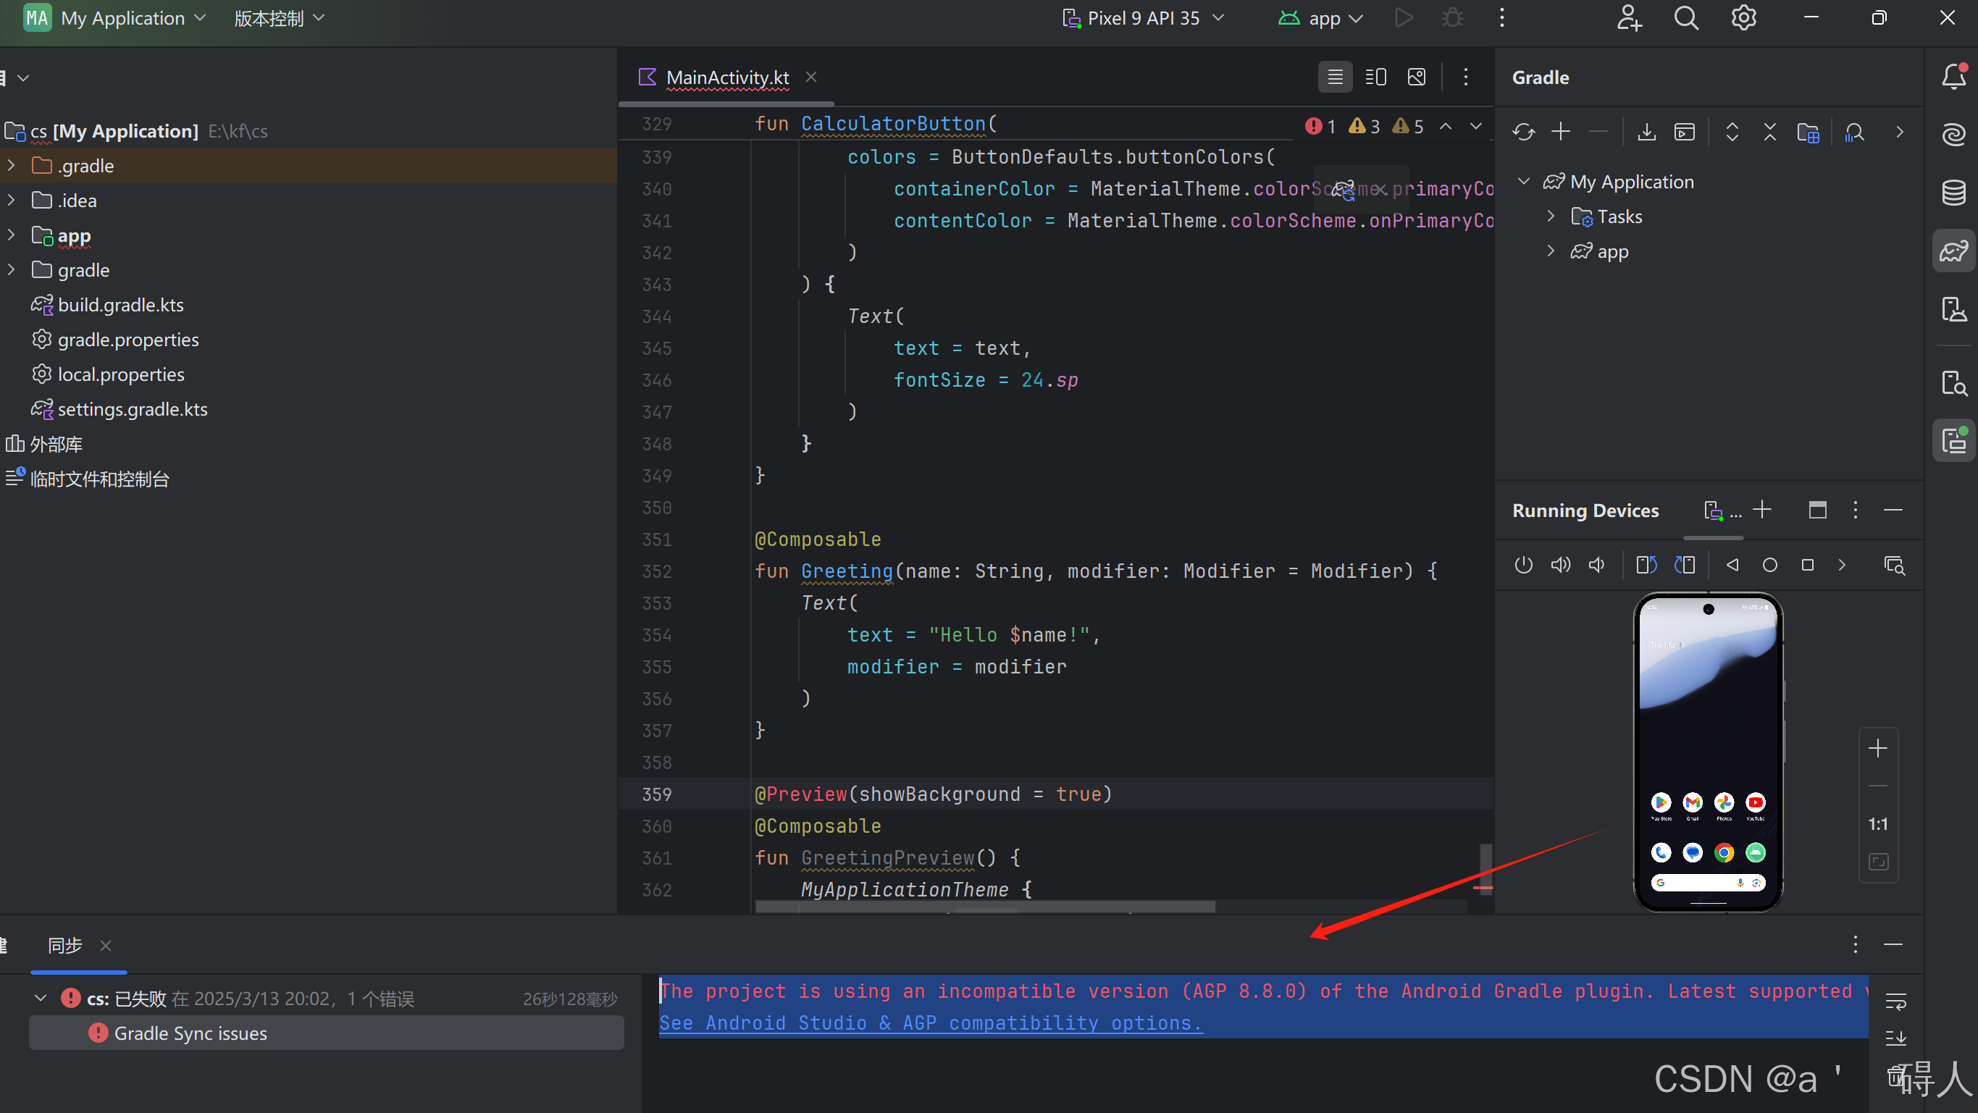Open Device Manager icon in right sidebar
Viewport: 1978px width, 1113px height.
tap(1953, 308)
